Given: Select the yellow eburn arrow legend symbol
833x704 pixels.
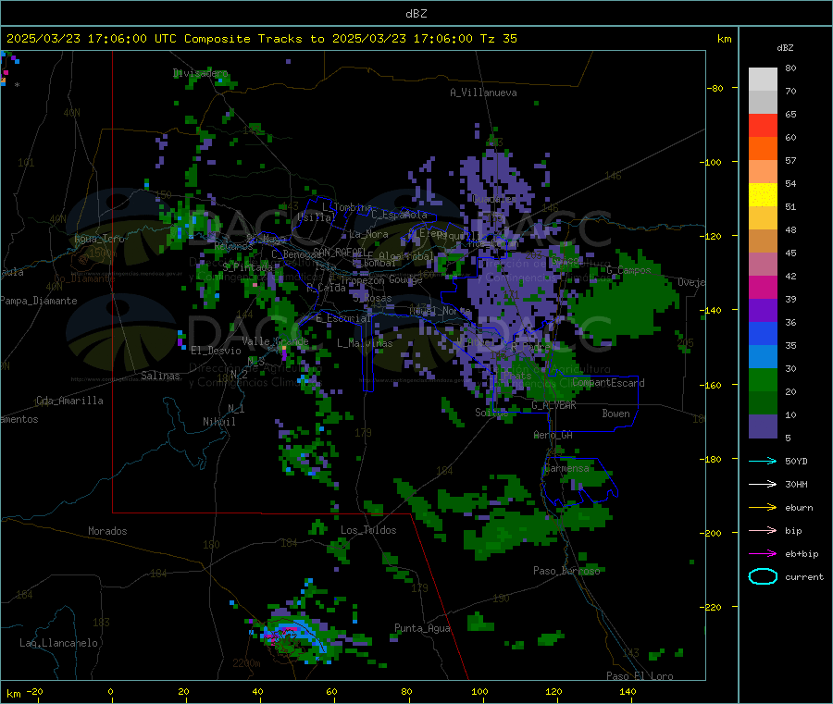Looking at the screenshot, I should tap(763, 507).
